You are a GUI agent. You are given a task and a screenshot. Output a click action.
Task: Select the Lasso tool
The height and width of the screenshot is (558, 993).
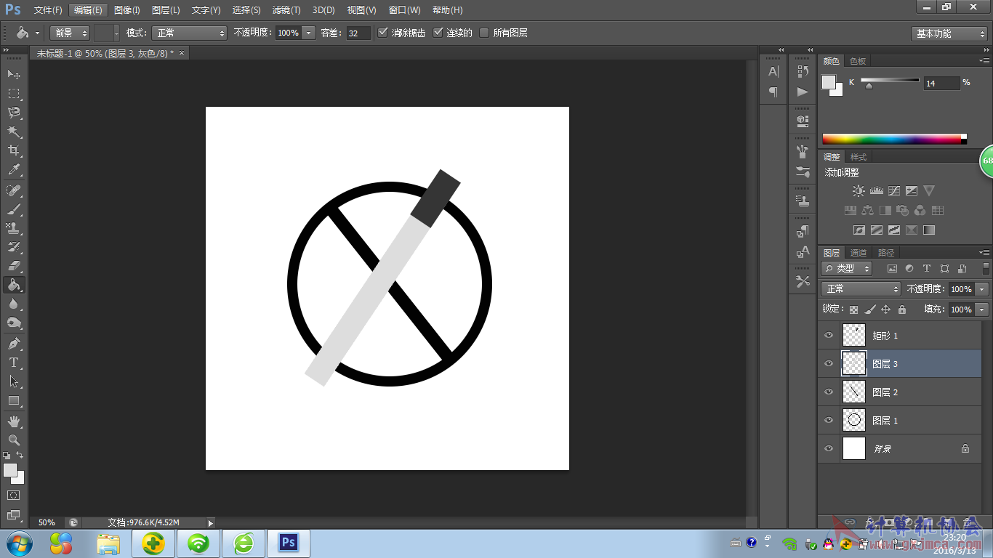14,113
